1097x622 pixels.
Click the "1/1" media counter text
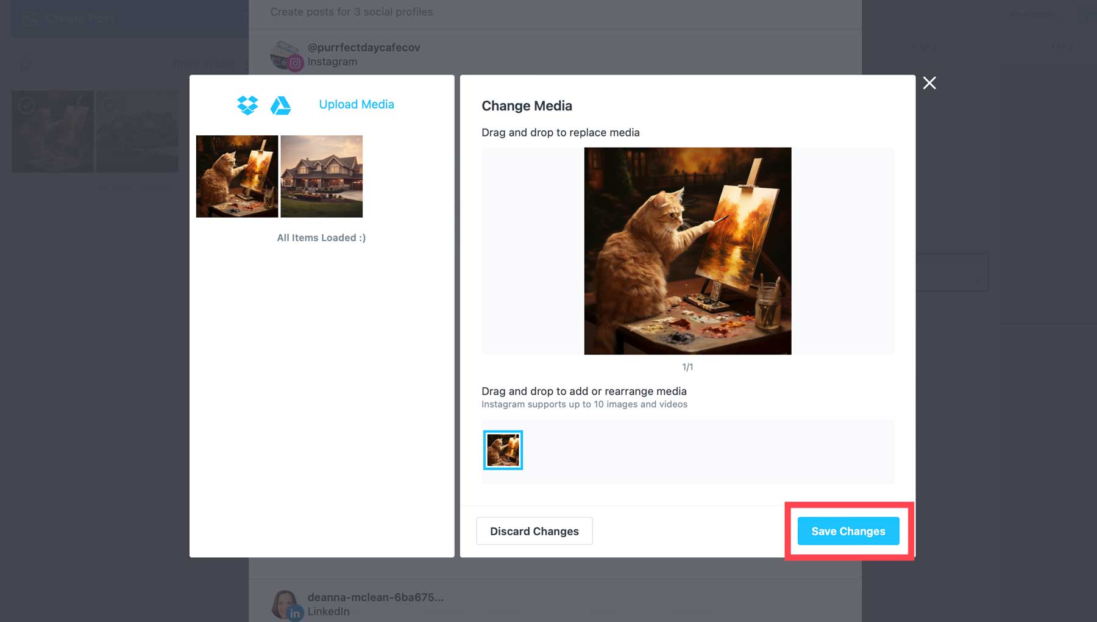click(x=687, y=367)
